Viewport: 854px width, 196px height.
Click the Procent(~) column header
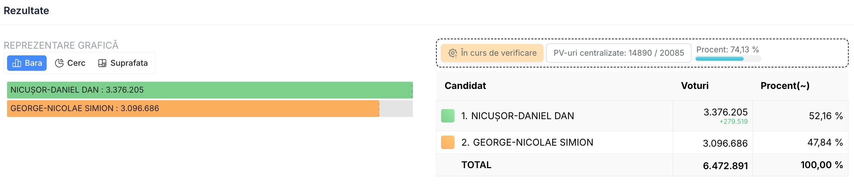pos(785,86)
